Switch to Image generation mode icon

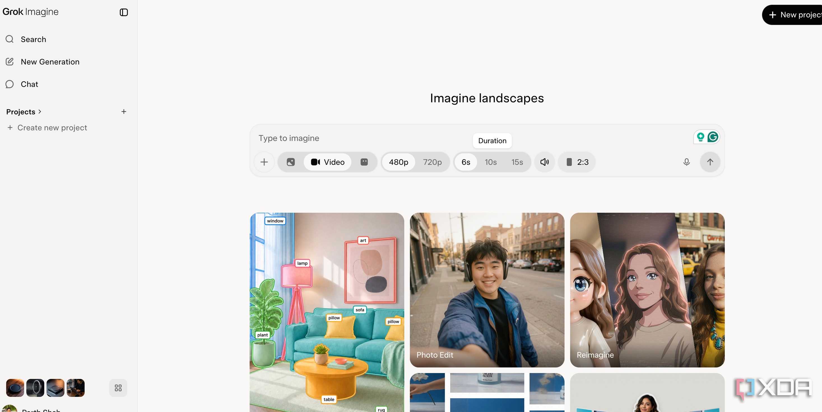291,162
